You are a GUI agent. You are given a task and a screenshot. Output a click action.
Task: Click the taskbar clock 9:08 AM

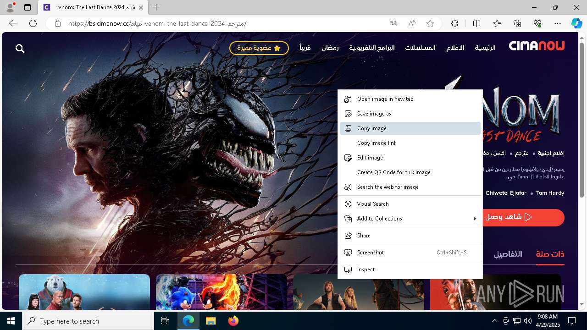click(547, 317)
